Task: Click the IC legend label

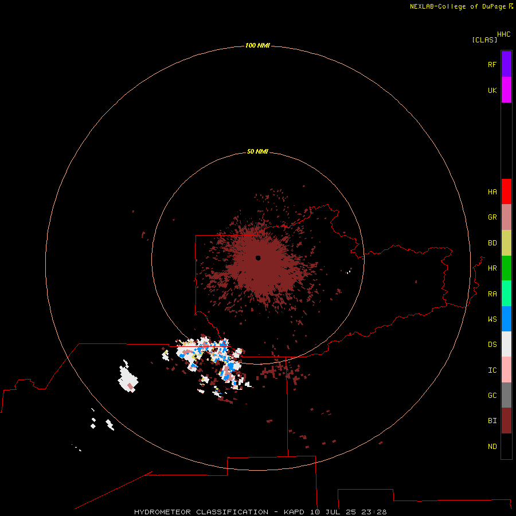Action: click(x=492, y=370)
